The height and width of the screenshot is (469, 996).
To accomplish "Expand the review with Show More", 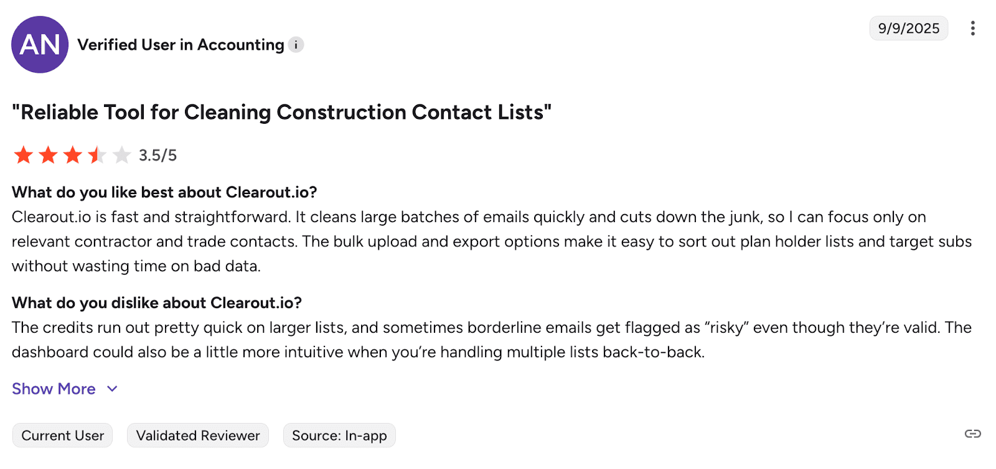I will pos(54,389).
